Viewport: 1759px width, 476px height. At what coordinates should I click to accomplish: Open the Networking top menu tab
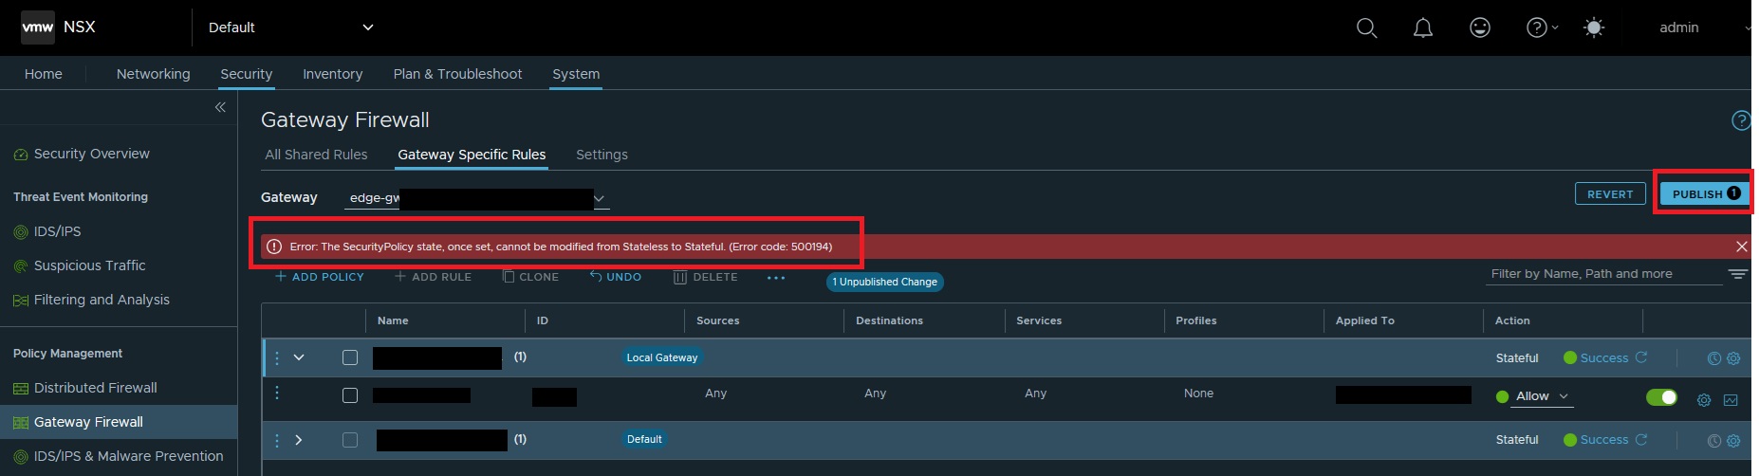153,74
